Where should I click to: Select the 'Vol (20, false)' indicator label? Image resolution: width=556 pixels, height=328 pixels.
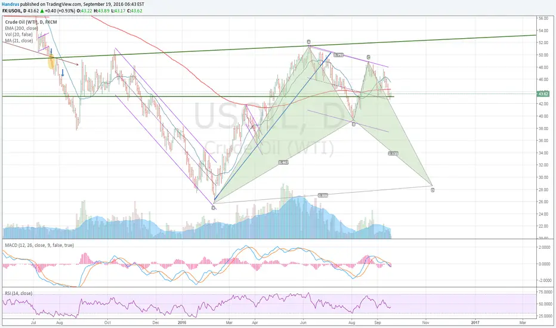tap(19, 35)
